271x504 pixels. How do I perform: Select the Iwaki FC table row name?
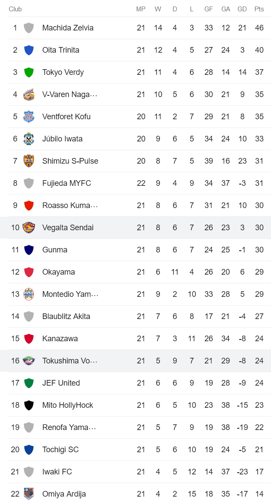pos(57,472)
